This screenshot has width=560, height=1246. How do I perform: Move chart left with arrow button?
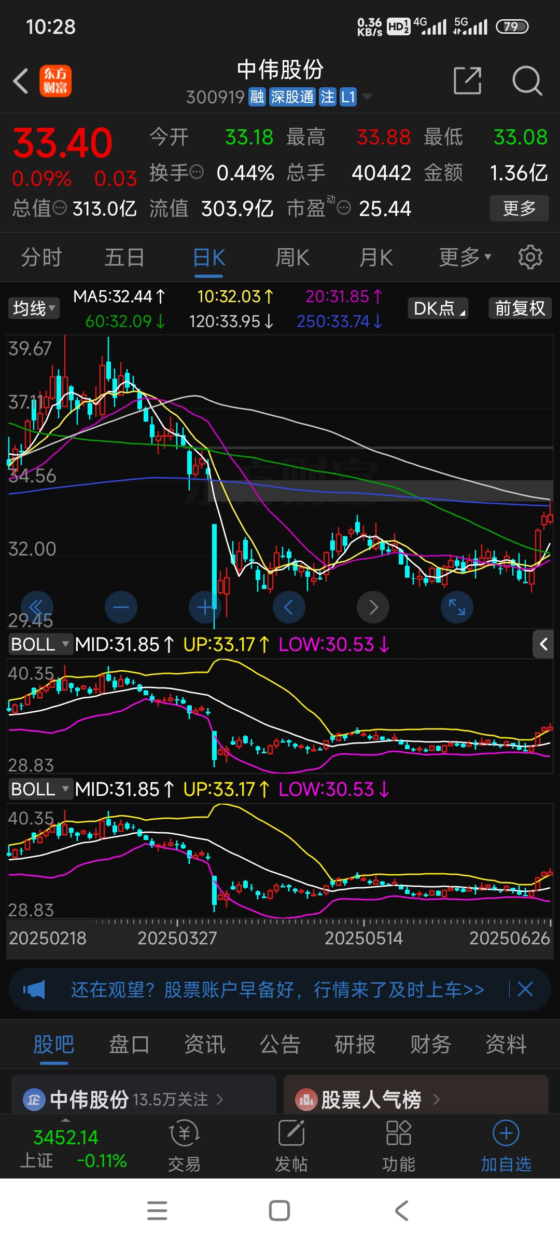pyautogui.click(x=289, y=607)
